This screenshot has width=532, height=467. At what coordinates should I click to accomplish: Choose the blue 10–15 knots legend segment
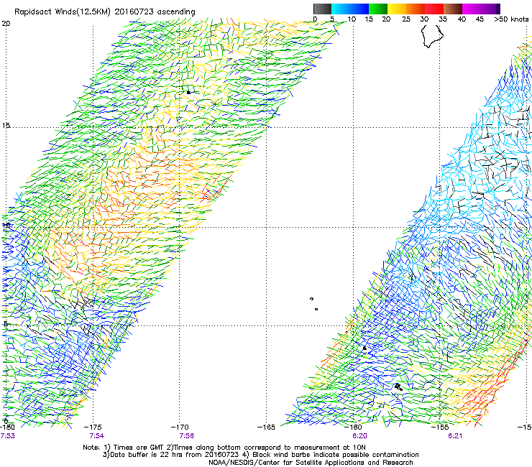coord(359,9)
